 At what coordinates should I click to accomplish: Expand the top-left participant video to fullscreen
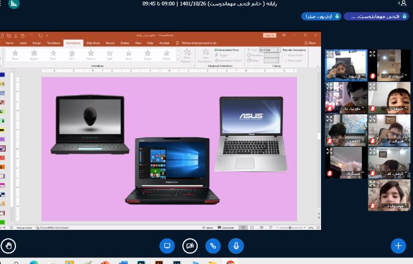pyautogui.click(x=329, y=54)
